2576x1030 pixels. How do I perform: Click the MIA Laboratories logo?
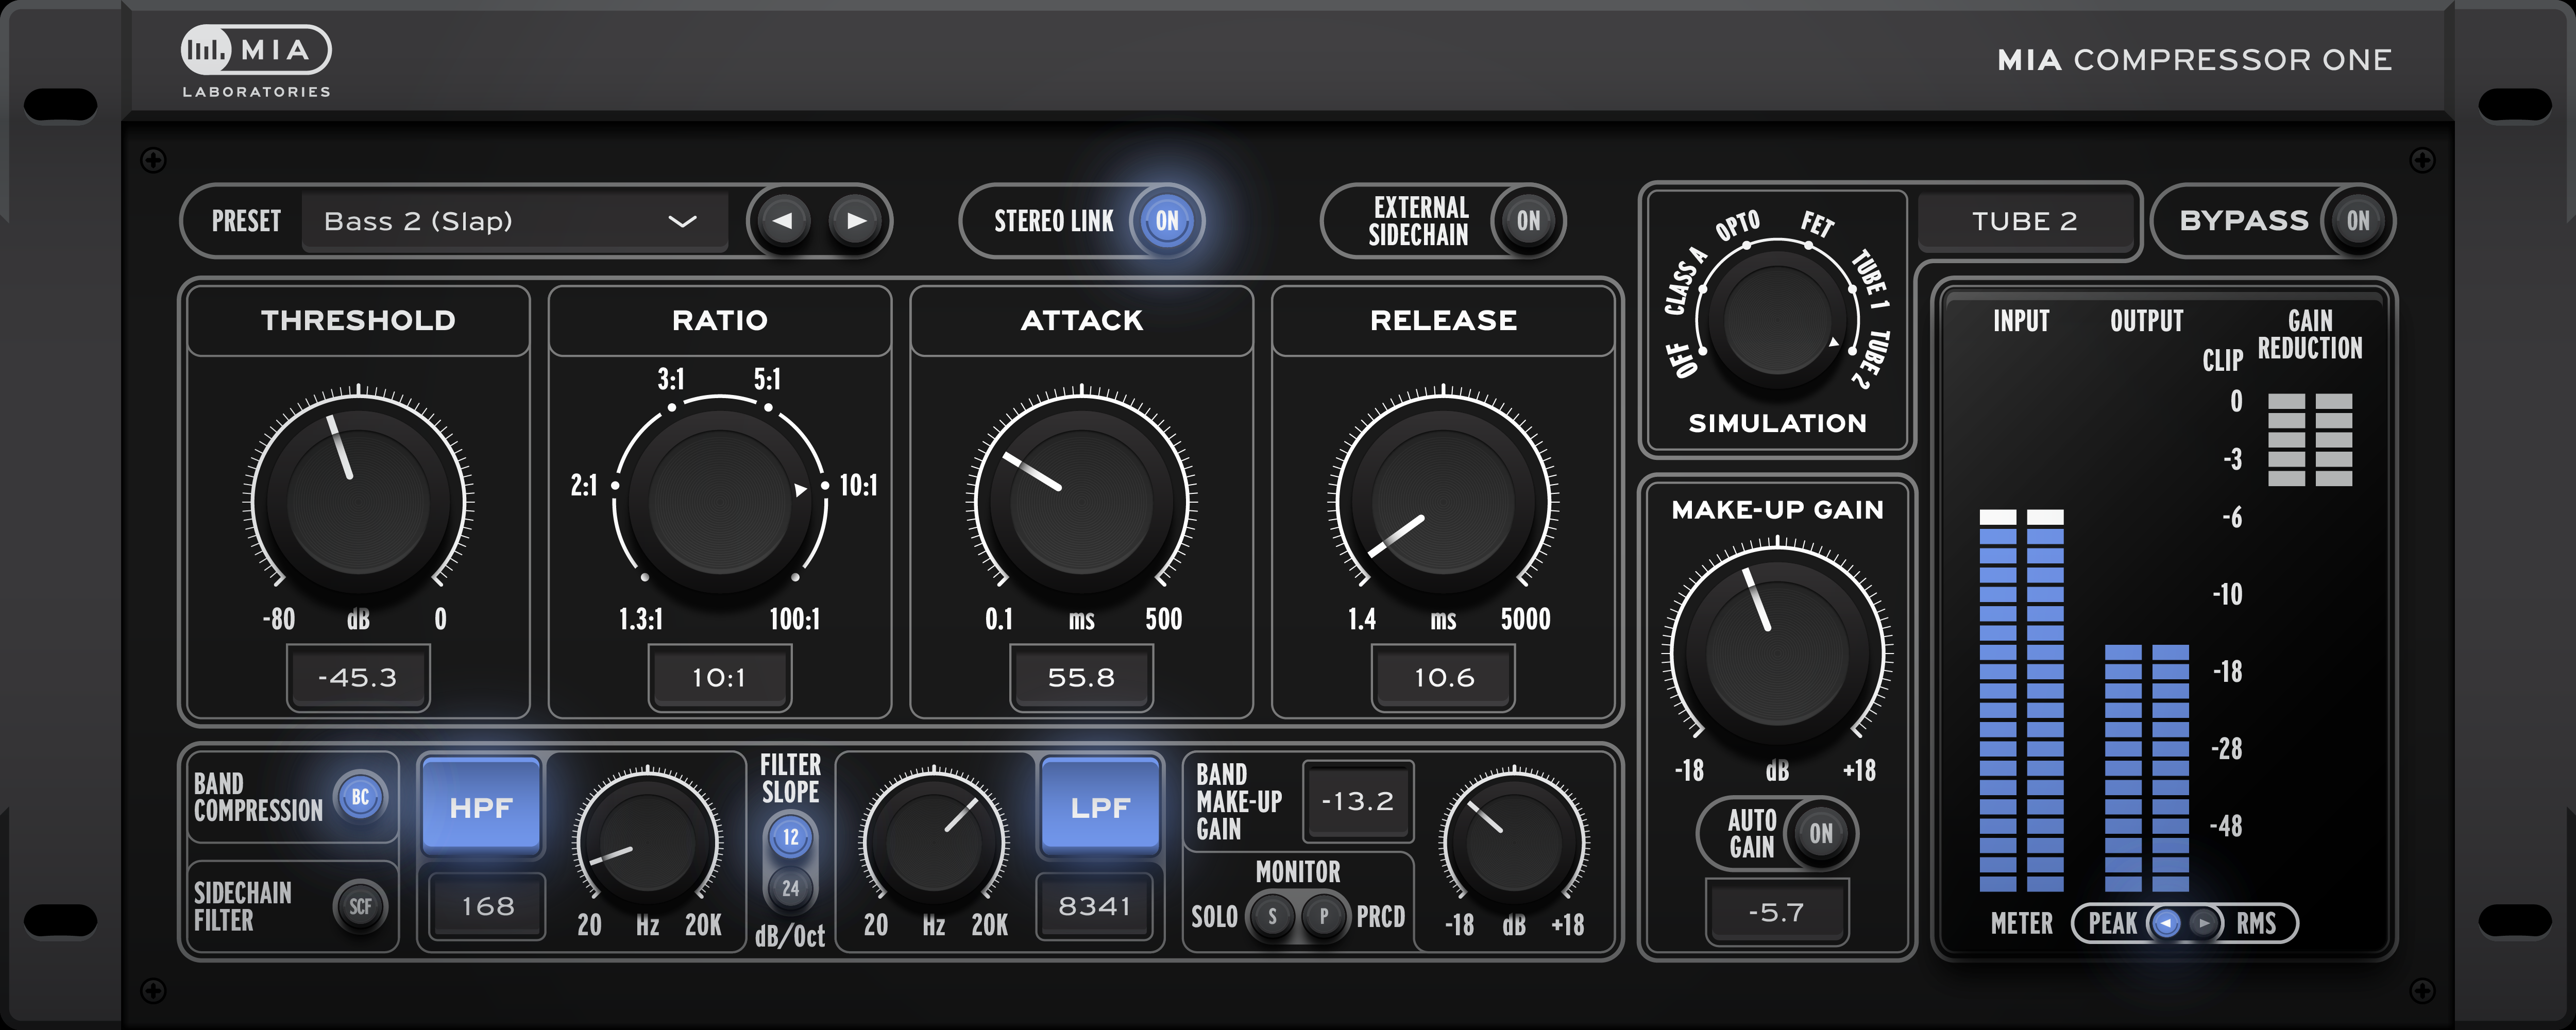[256, 62]
